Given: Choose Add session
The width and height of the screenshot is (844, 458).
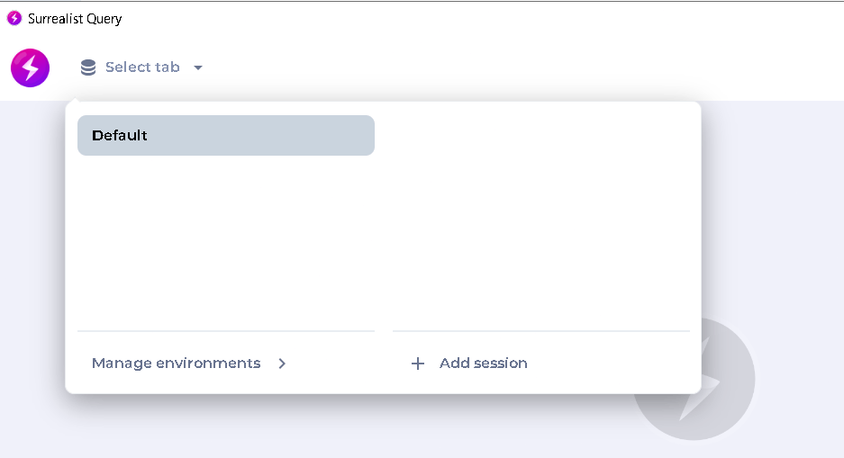Looking at the screenshot, I should coord(484,364).
